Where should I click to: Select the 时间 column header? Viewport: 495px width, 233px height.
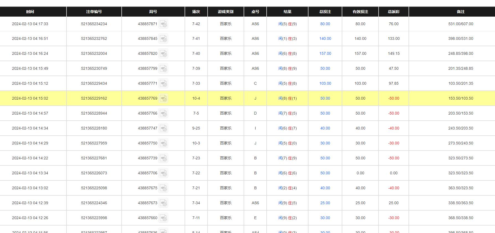30,12
